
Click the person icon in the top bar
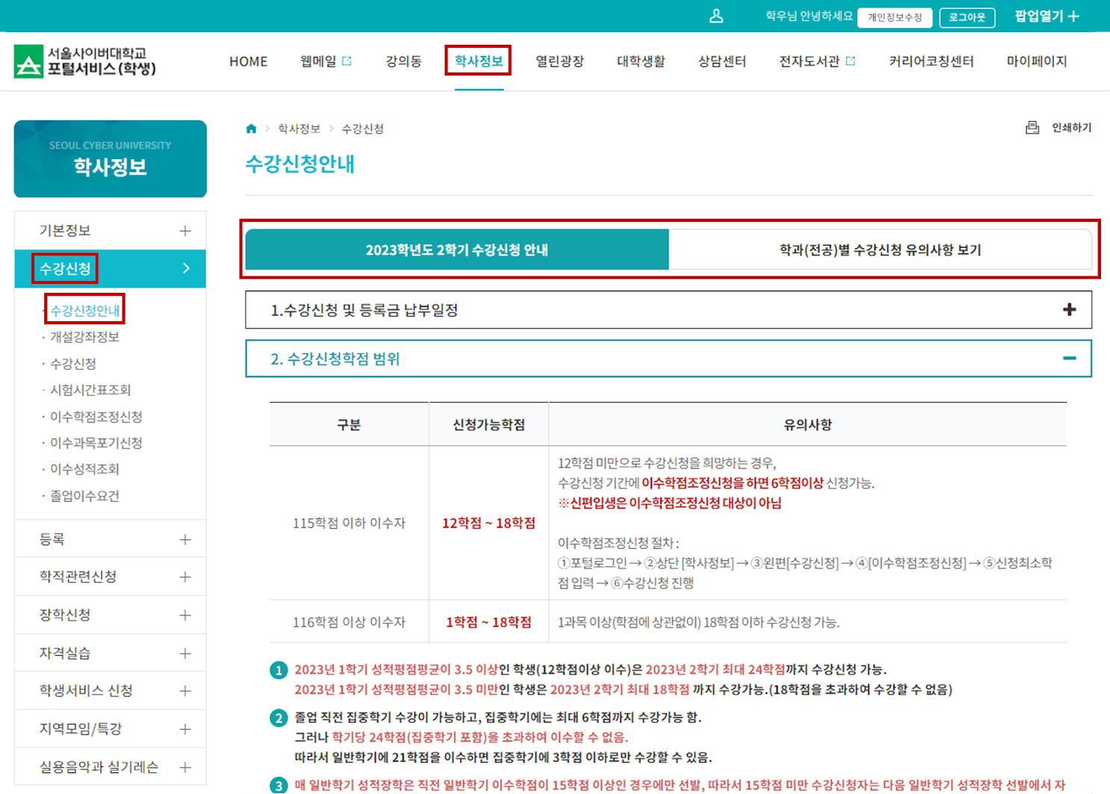[x=716, y=15]
